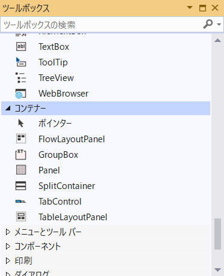
Task: Click the TabControl label
Action: (x=60, y=202)
